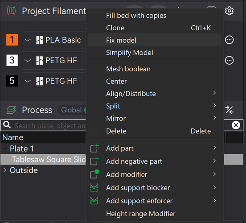This screenshot has width=246, height=223.
Task: Click Add support blocker icon
Action: [94, 187]
